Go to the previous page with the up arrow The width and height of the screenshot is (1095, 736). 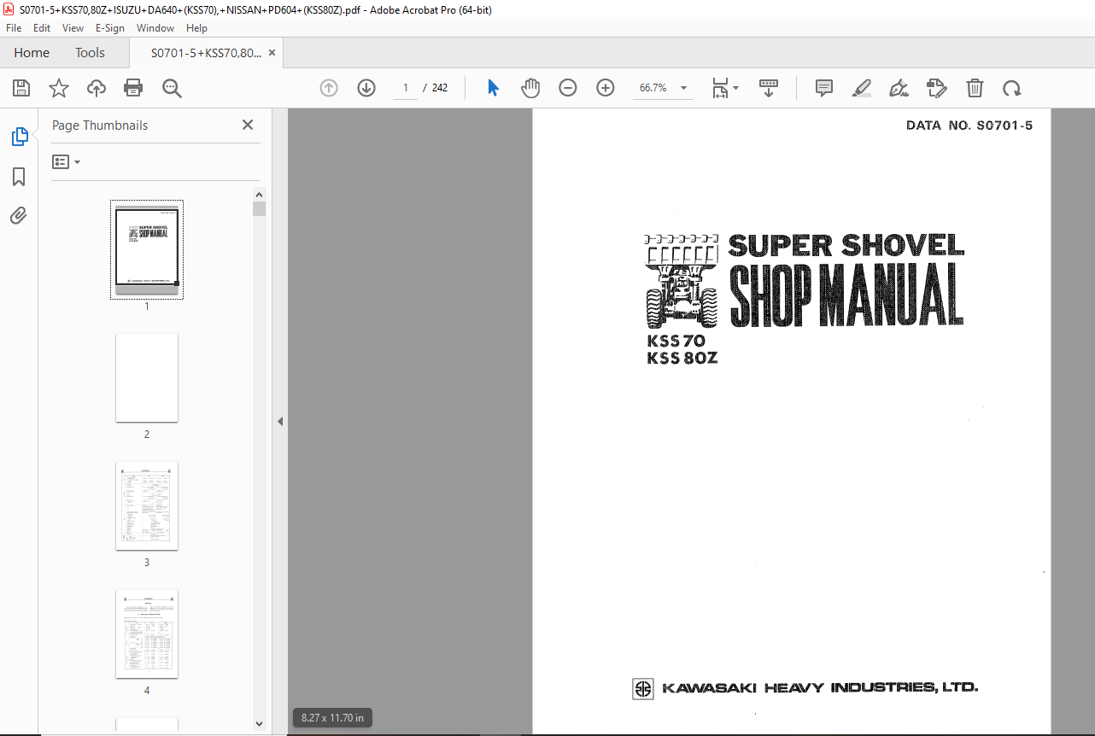pyautogui.click(x=329, y=88)
